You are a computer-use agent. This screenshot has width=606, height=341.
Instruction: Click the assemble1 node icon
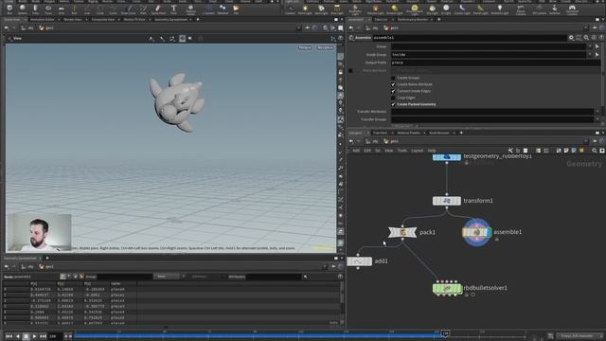pos(476,232)
